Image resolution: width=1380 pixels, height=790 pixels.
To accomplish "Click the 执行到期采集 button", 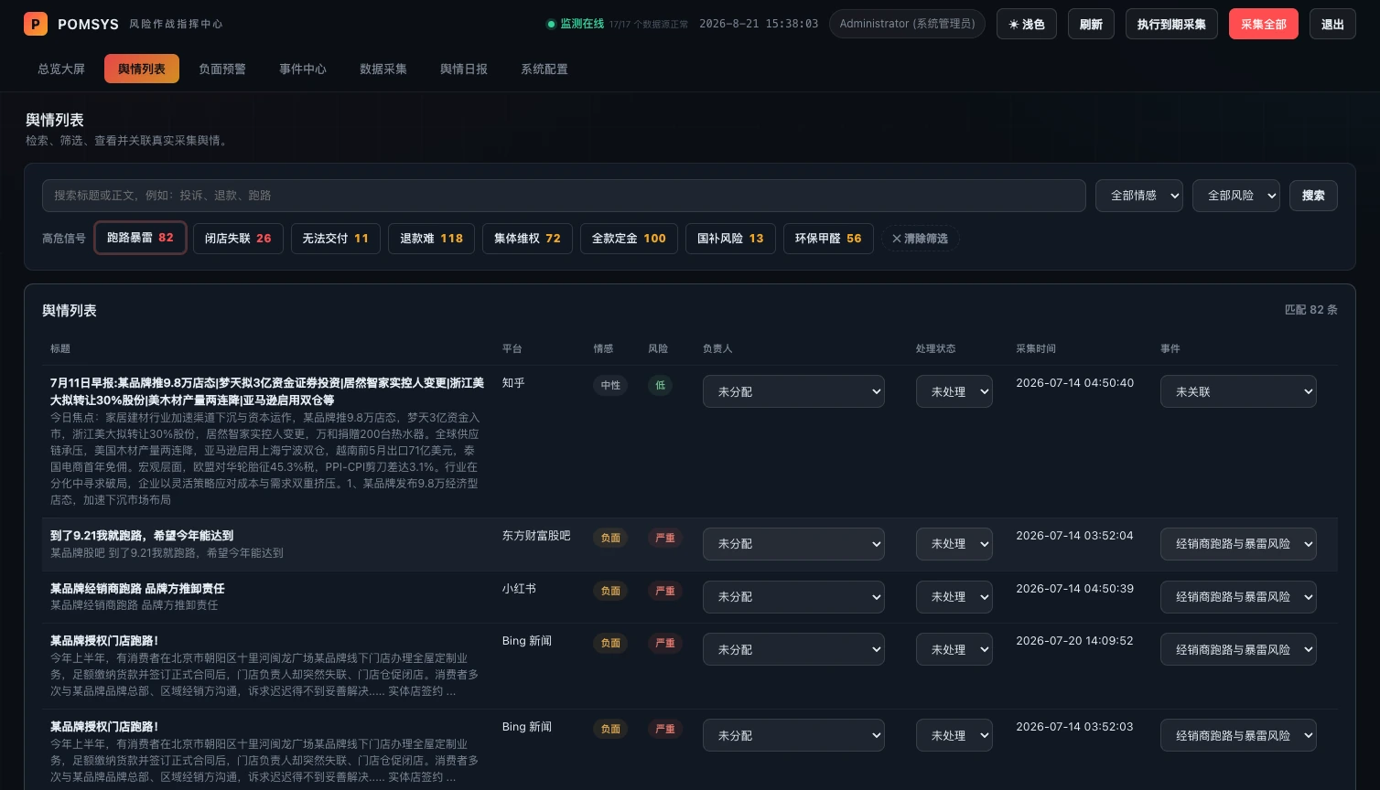I will (x=1171, y=24).
